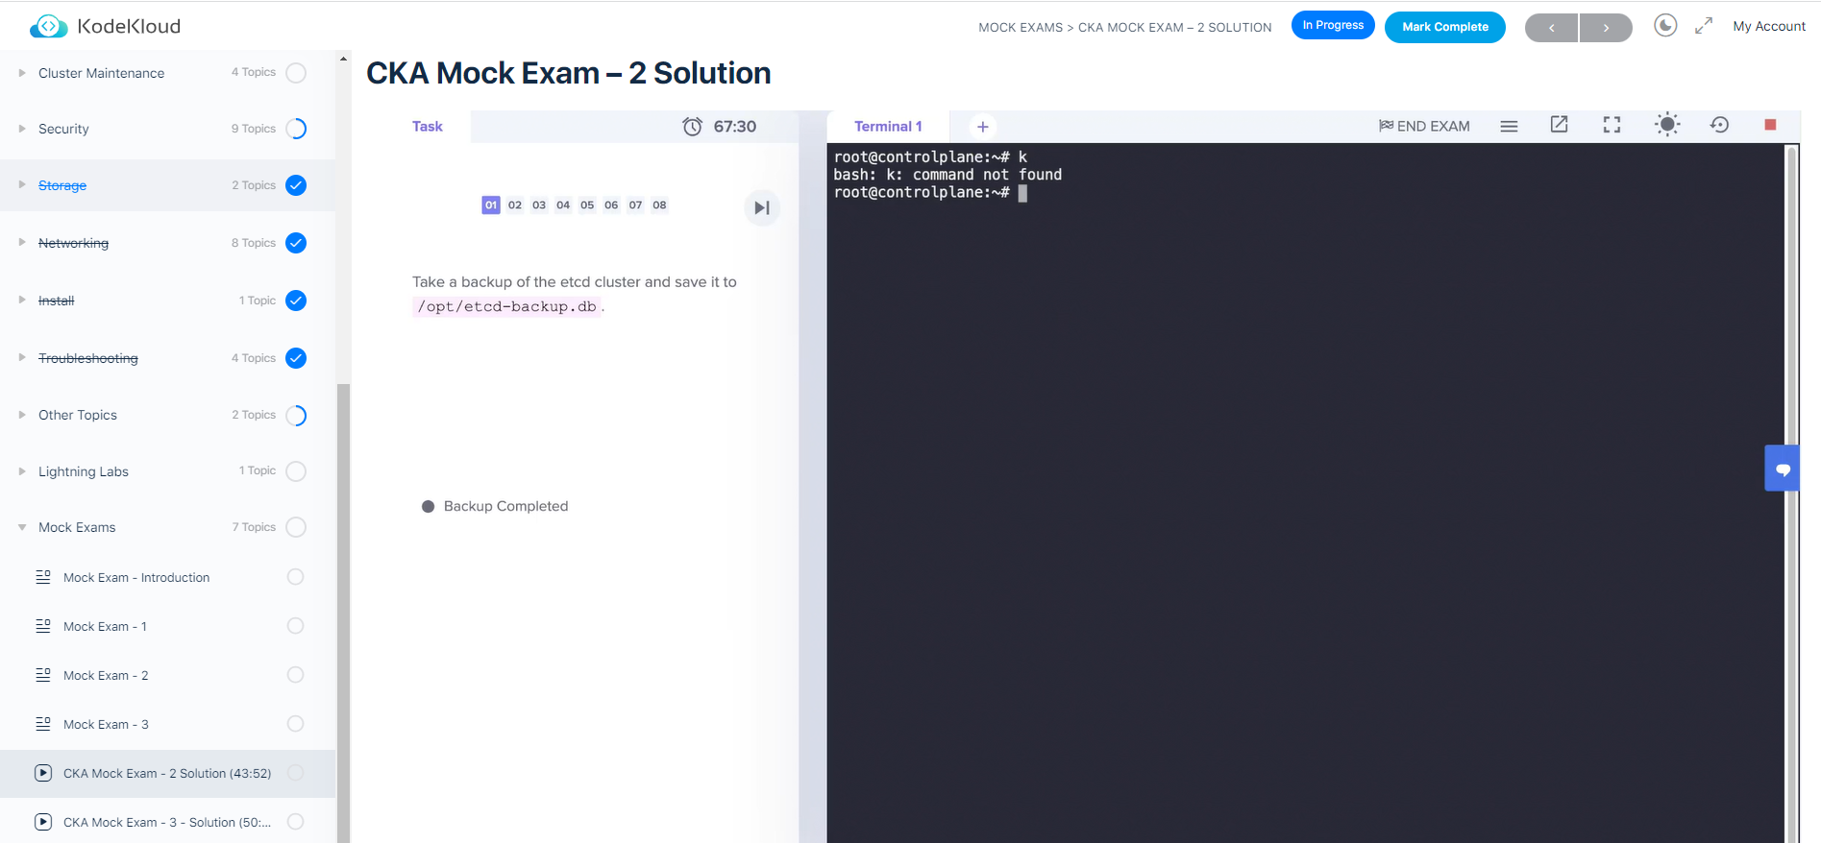Toggle Lightning Labs completion circle
The image size is (1821, 843).
click(296, 471)
